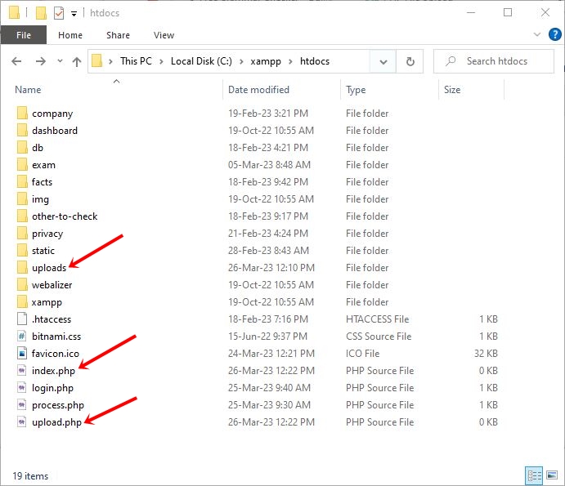
Task: Go forward with the Forward arrow
Action: (40, 61)
